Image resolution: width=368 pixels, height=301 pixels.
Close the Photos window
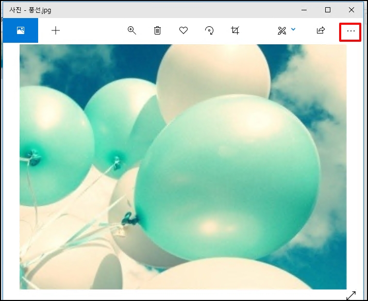352,10
